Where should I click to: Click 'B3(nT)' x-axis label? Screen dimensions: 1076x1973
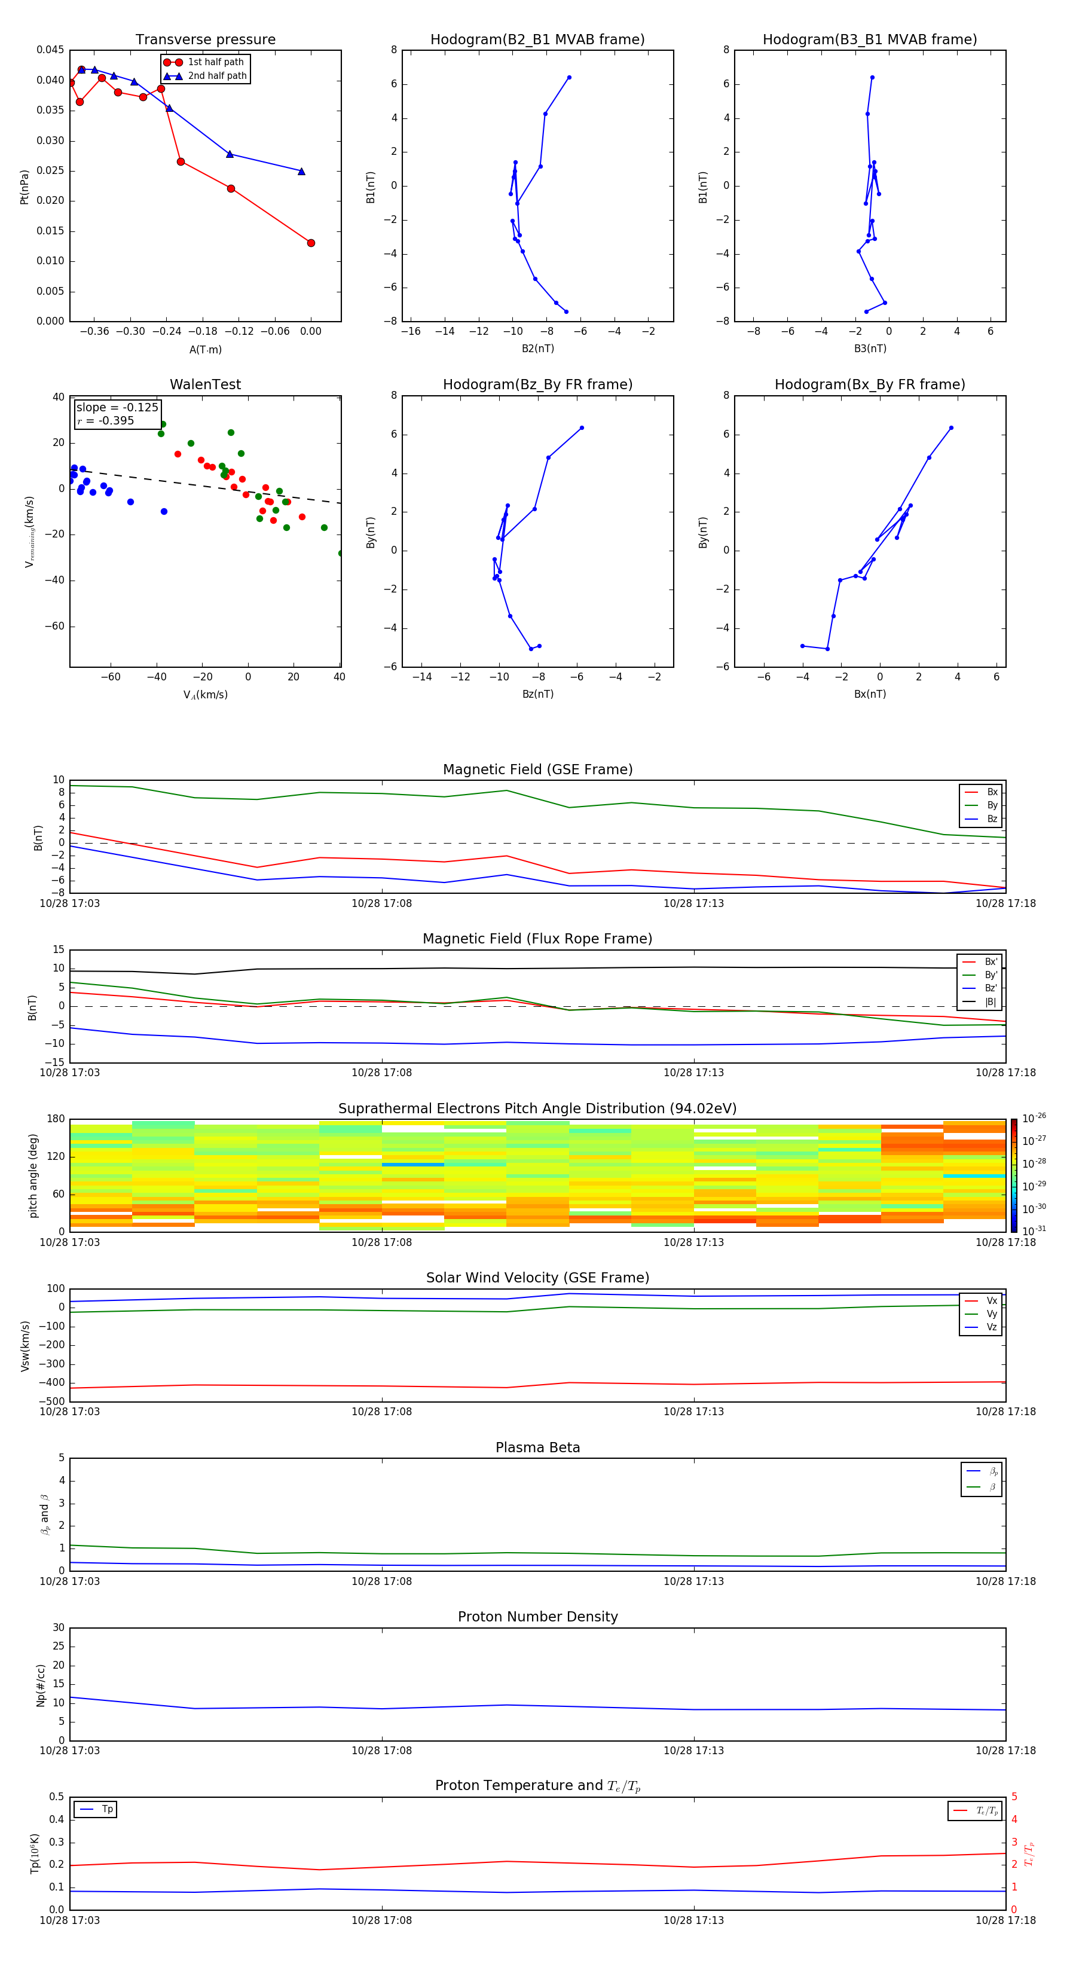click(x=870, y=349)
